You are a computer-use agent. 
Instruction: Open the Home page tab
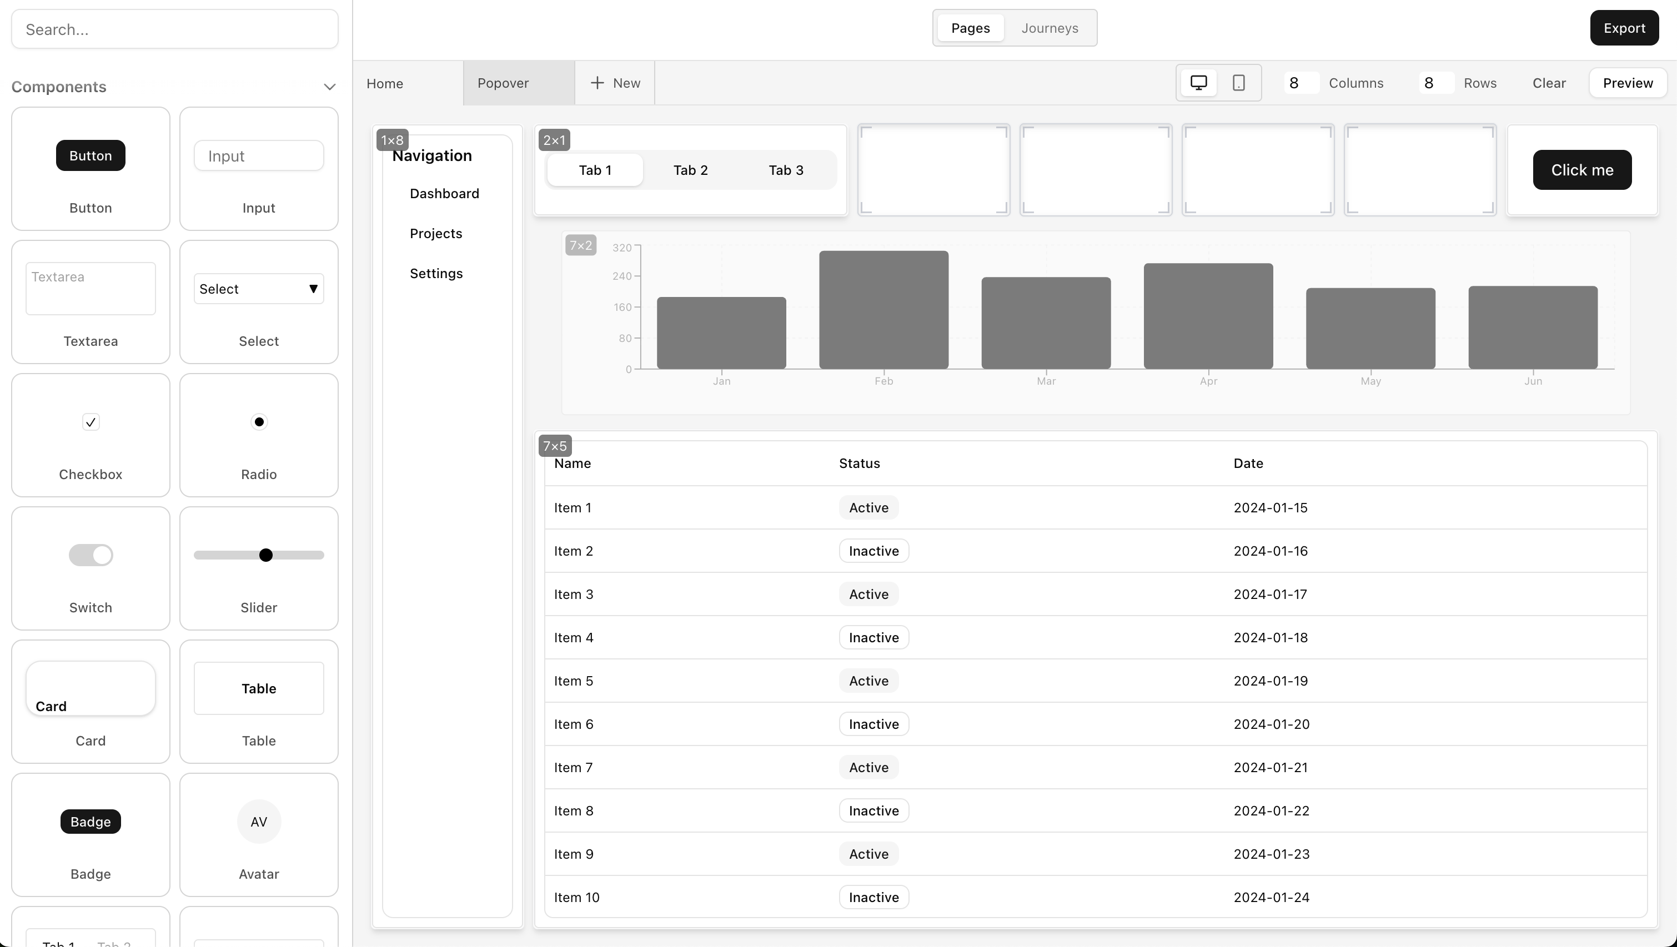408,83
